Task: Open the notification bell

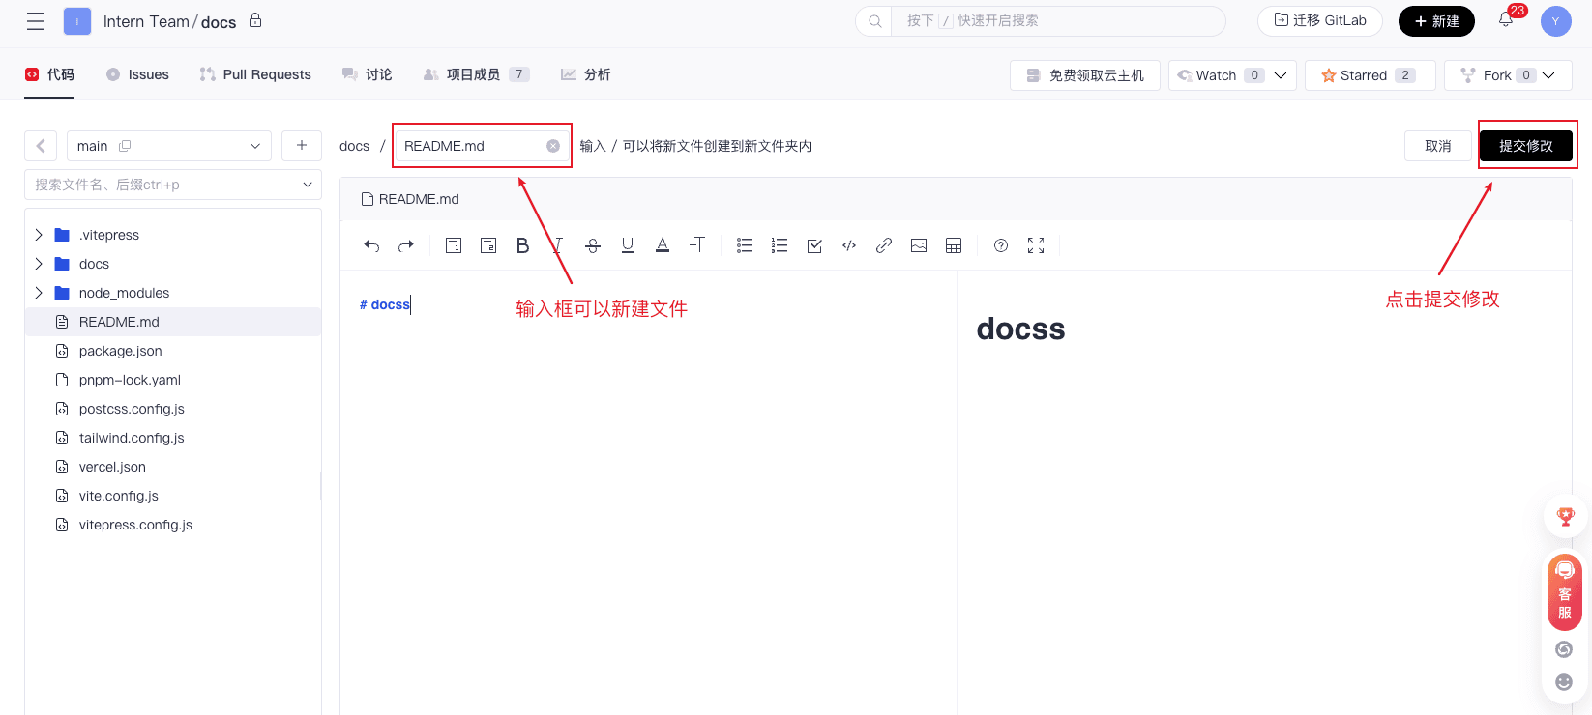Action: point(1506,20)
